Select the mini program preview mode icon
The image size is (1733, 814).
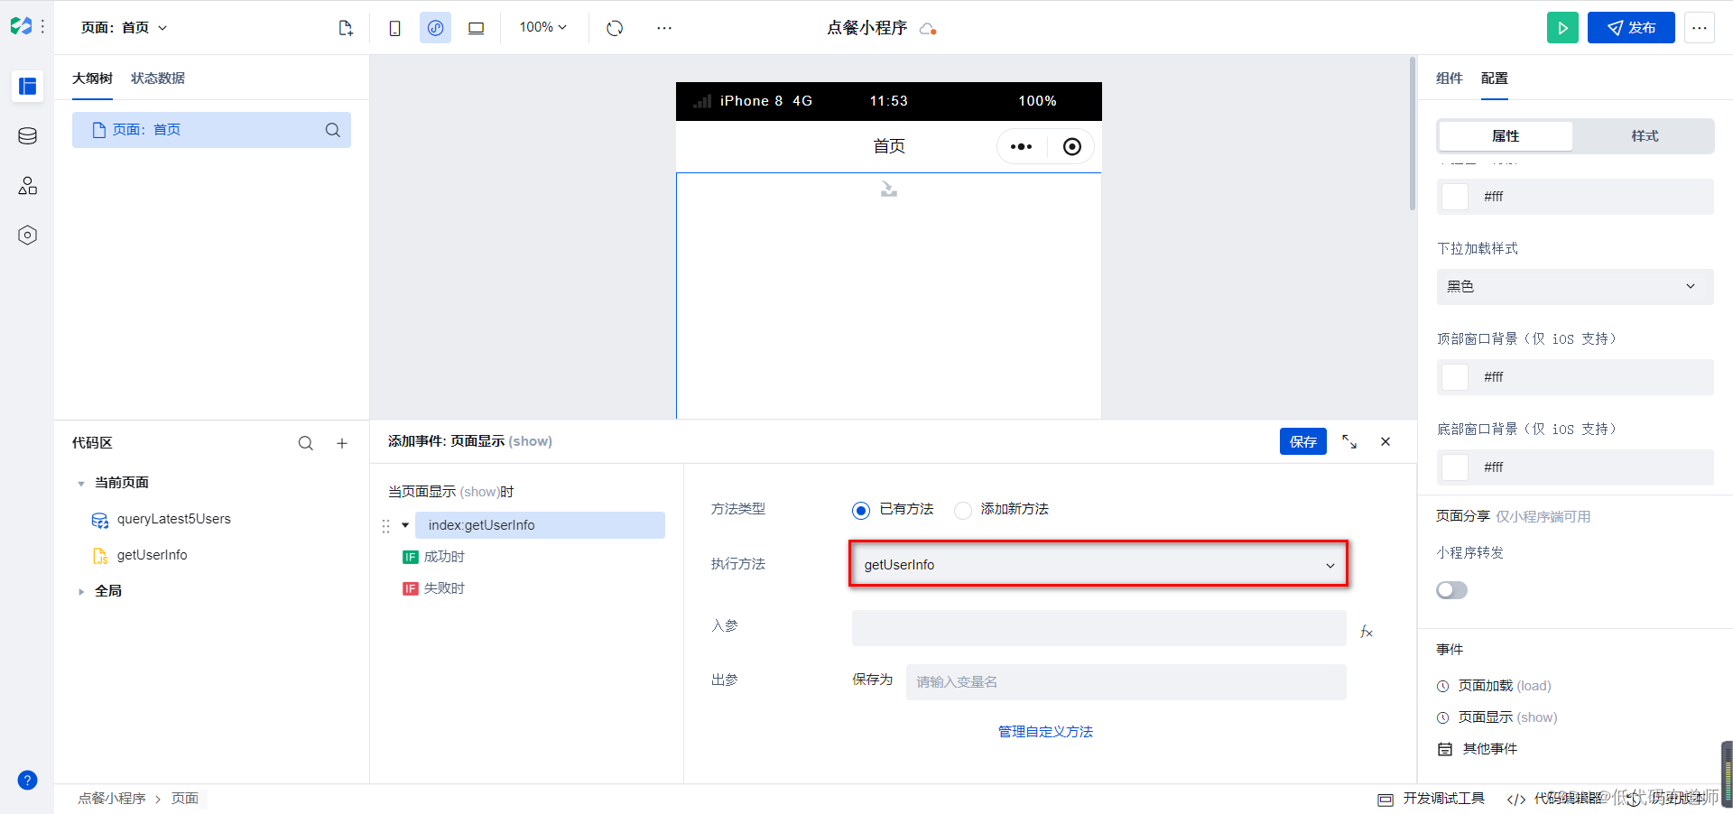pyautogui.click(x=435, y=28)
